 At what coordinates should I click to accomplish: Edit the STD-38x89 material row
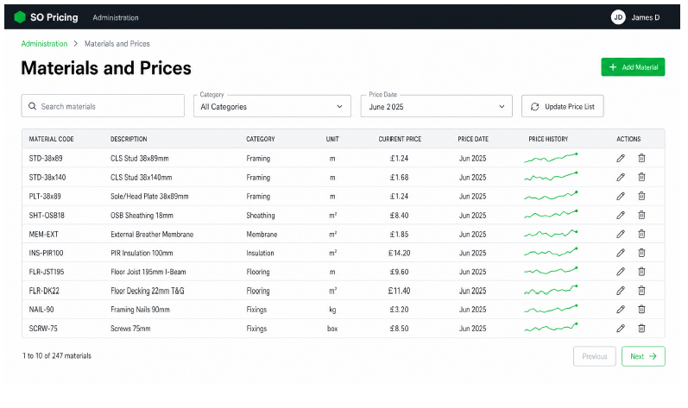[621, 158]
